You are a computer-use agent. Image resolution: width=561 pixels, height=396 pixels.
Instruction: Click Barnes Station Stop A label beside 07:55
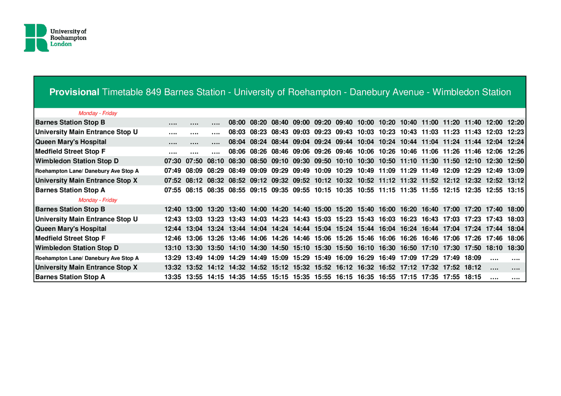[70, 190]
